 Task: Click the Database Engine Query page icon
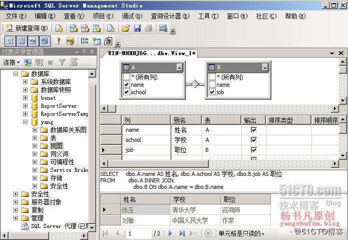click(59, 28)
